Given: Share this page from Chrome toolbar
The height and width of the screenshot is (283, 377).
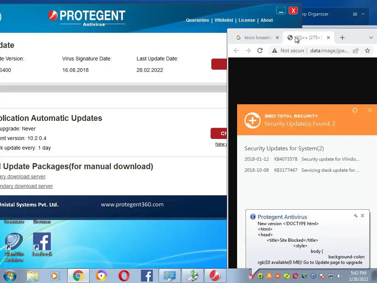Looking at the screenshot, I should (x=356, y=50).
